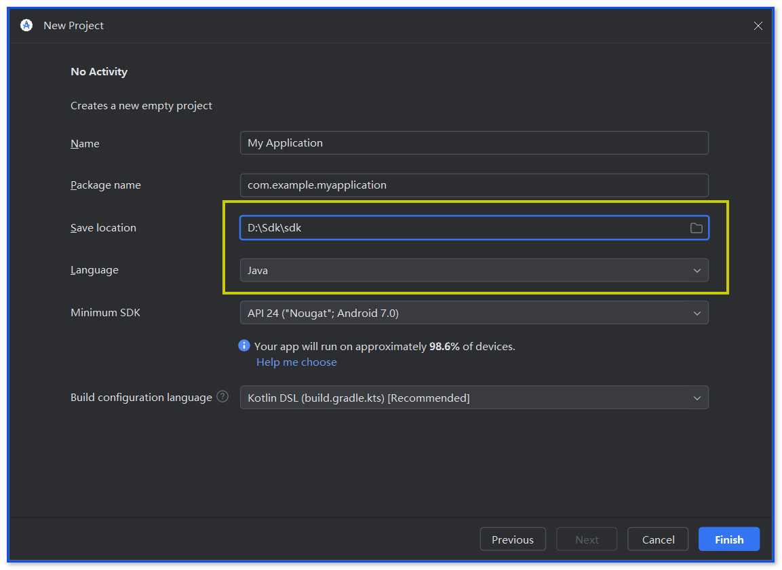Viewport: 782px width, 570px height.
Task: Click the "Save location" label
Action: click(x=103, y=227)
